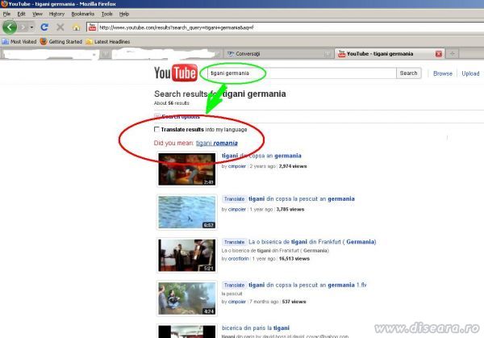484x338 pixels.
Task: Click Translate next to 'germania 1.flv' title
Action: pos(234,286)
